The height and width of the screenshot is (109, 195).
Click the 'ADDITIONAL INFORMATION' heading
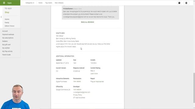pos(65,56)
